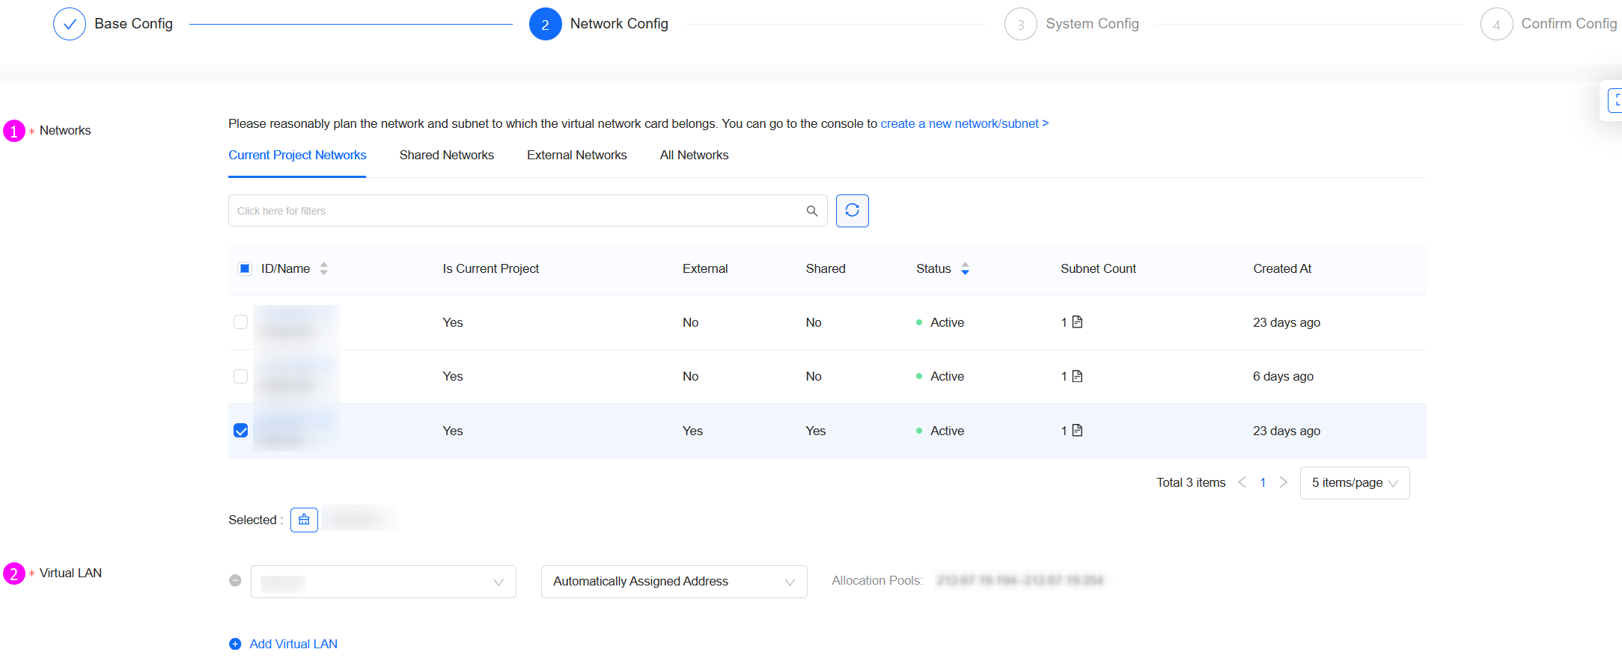
Task: Go to next page arrow
Action: (1283, 482)
